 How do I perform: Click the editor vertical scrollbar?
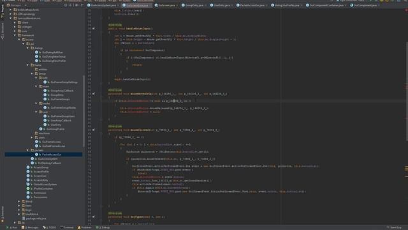pyautogui.click(x=407, y=91)
